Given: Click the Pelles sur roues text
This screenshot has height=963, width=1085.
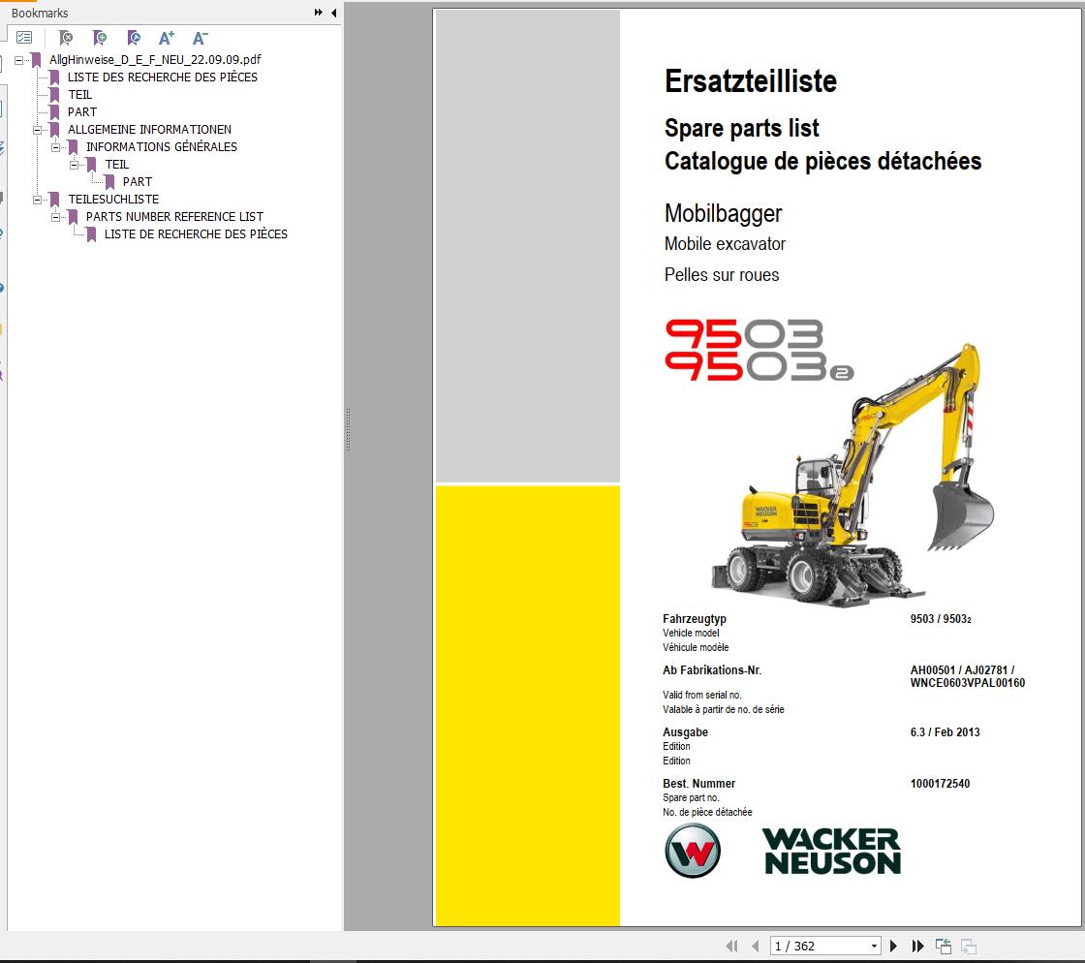Looking at the screenshot, I should tap(722, 275).
